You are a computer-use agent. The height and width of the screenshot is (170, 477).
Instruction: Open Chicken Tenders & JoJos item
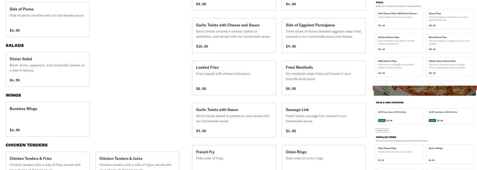pos(137,161)
